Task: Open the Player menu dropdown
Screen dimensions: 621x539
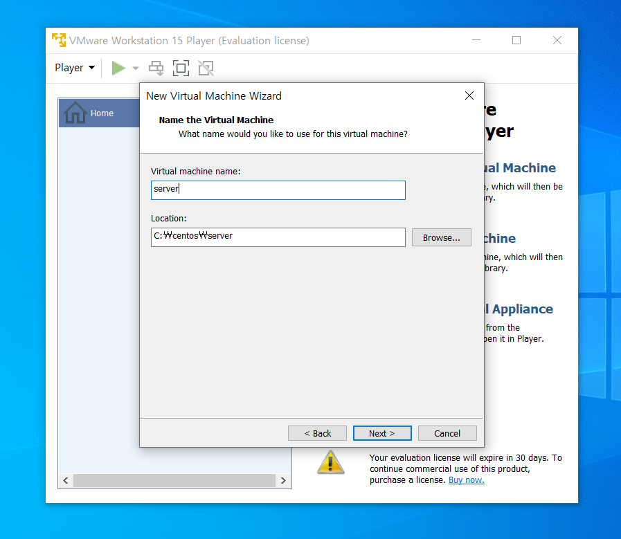Action: click(x=75, y=68)
